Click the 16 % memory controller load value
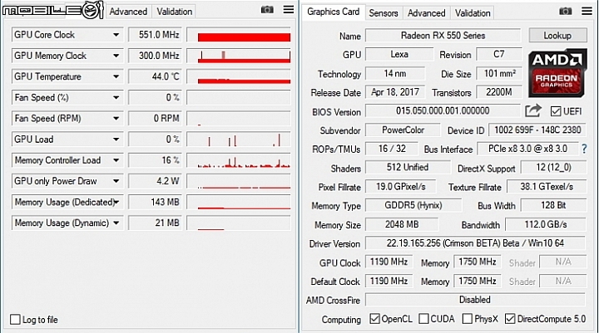 (x=156, y=160)
